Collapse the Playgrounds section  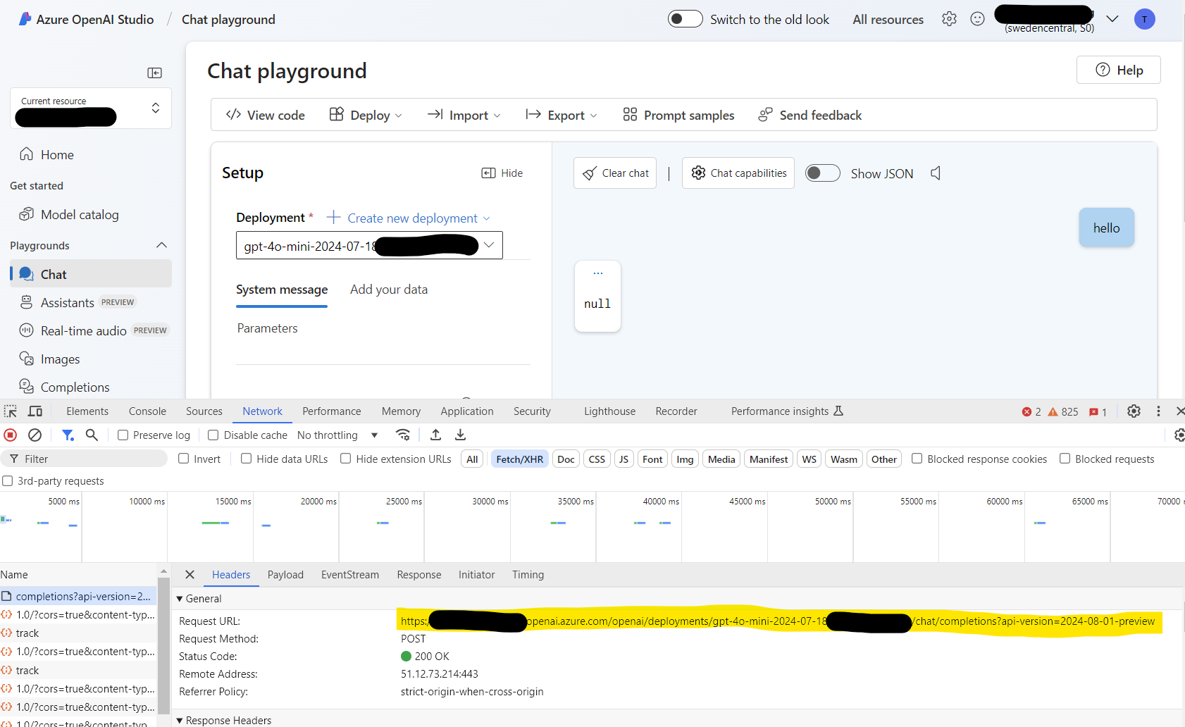tap(161, 245)
